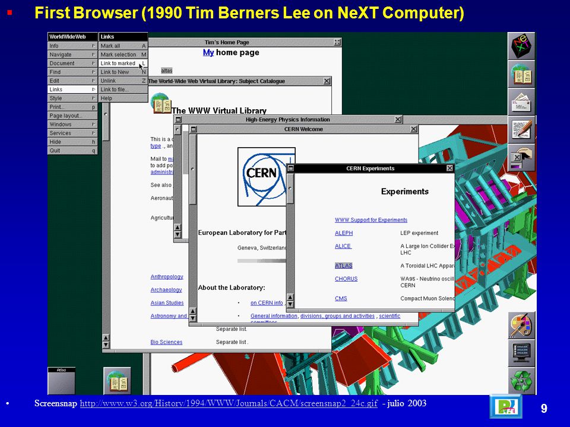Follow the highlighted ATLAS link
The image size is (570, 427).
tap(344, 266)
